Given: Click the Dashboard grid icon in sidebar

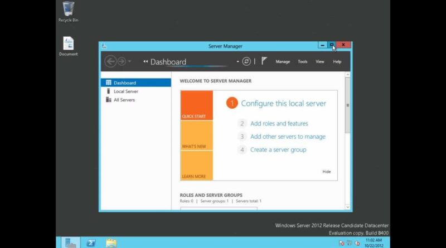Looking at the screenshot, I should 108,82.
